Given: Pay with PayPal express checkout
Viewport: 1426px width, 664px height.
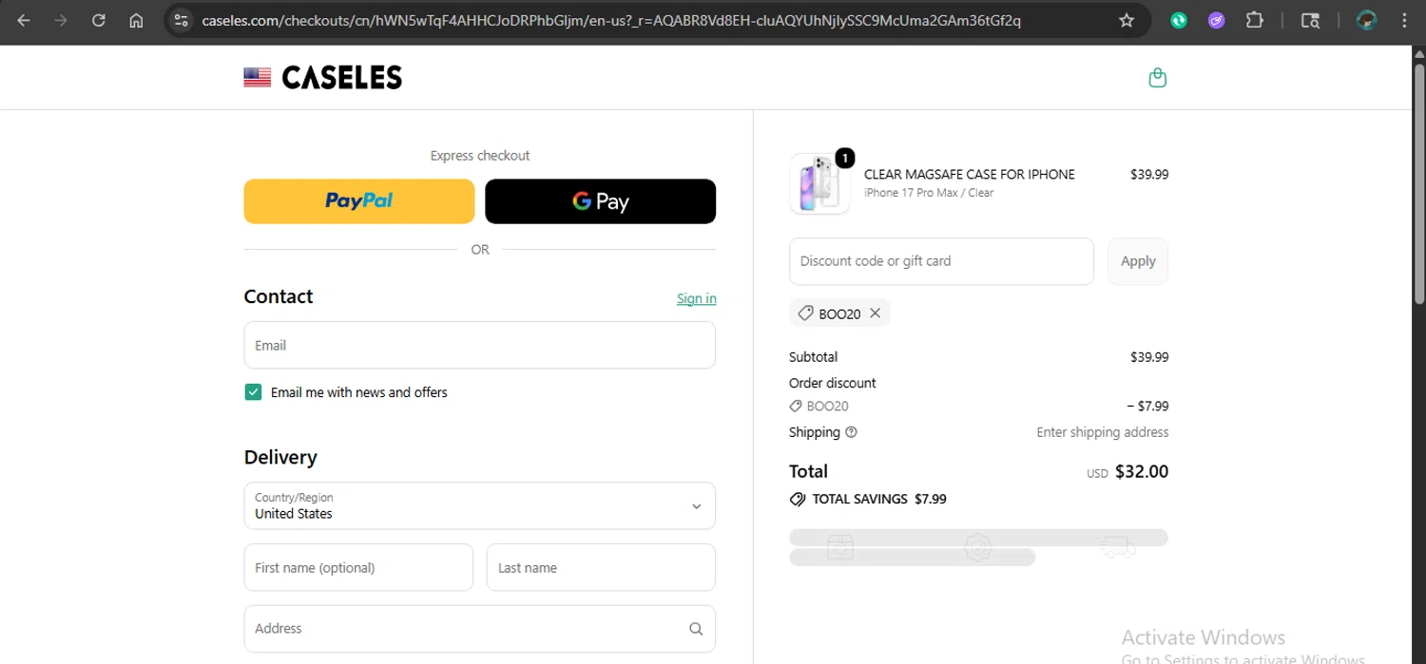Looking at the screenshot, I should coord(358,201).
